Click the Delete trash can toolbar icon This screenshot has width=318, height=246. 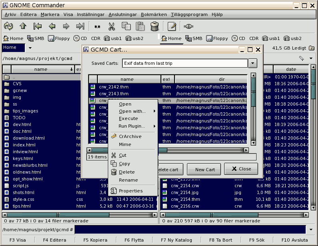click(155, 26)
